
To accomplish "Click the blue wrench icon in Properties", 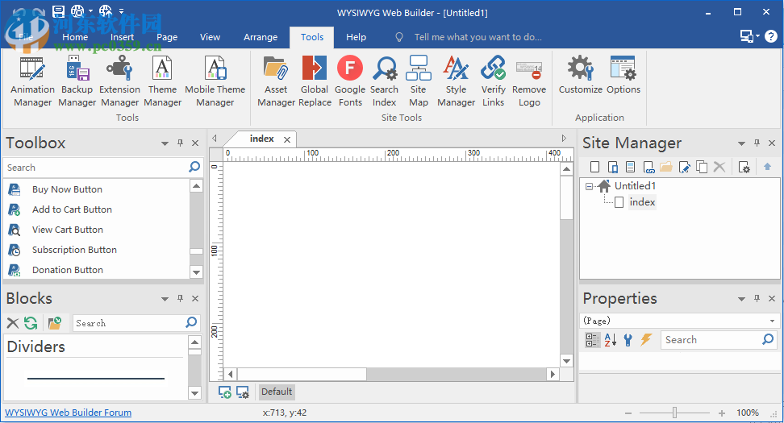I will click(628, 339).
